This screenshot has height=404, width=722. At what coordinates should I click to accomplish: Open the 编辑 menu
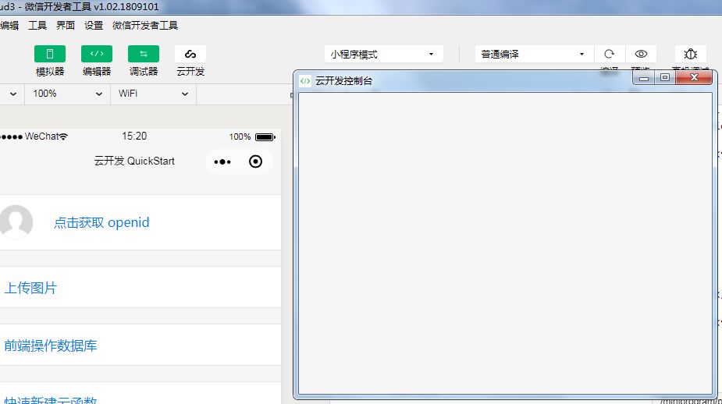pos(9,25)
